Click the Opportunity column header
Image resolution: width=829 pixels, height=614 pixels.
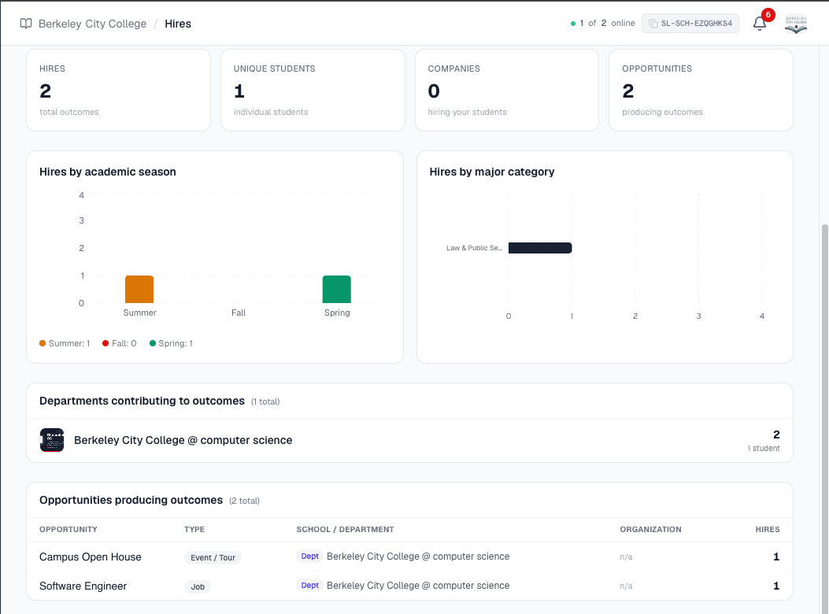(x=68, y=530)
